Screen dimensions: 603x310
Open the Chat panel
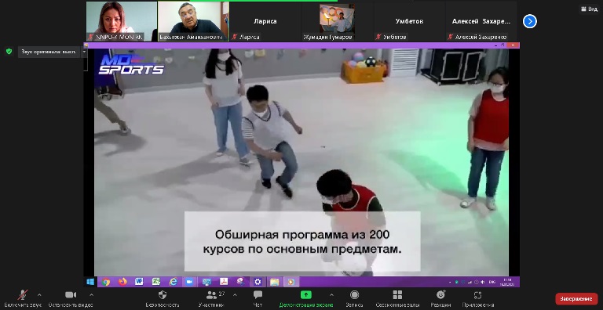[x=258, y=294]
